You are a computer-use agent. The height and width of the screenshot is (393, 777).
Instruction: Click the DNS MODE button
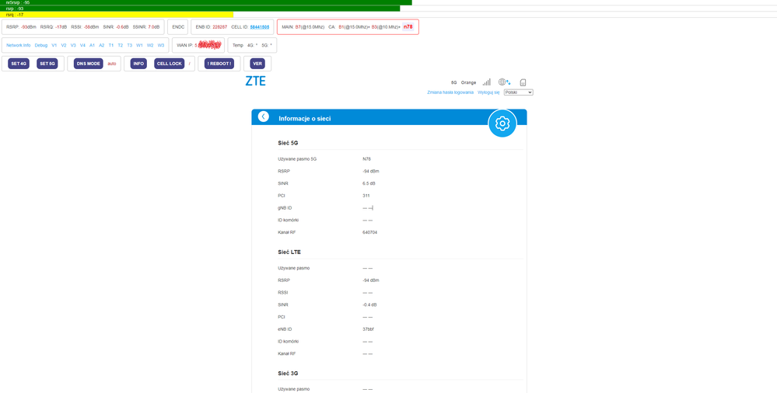89,64
